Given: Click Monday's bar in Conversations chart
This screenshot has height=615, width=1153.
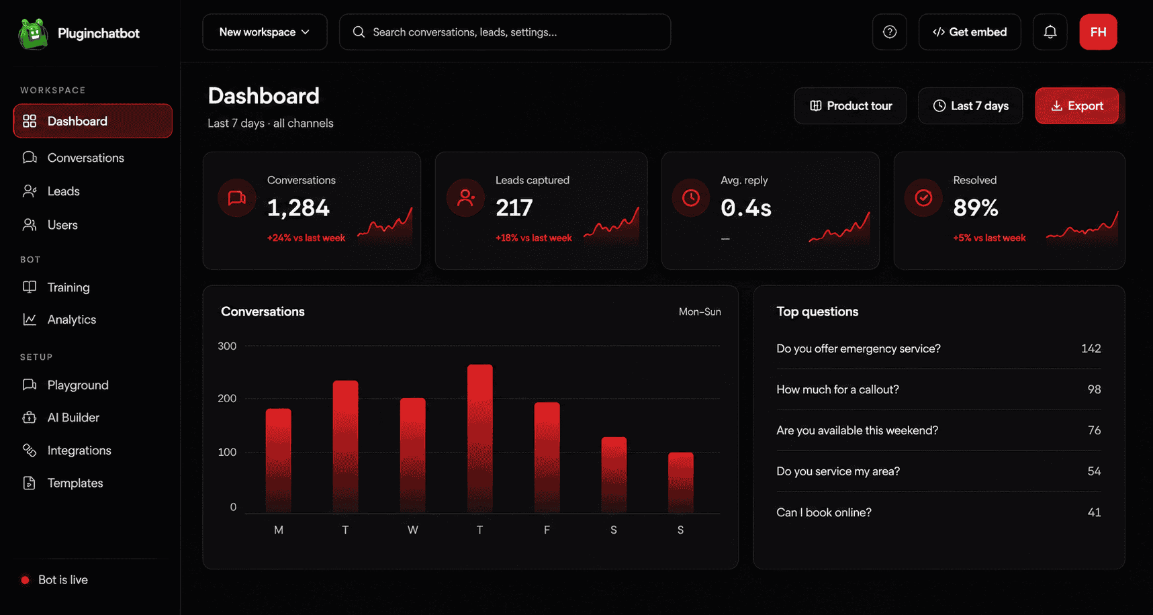Looking at the screenshot, I should tap(279, 461).
